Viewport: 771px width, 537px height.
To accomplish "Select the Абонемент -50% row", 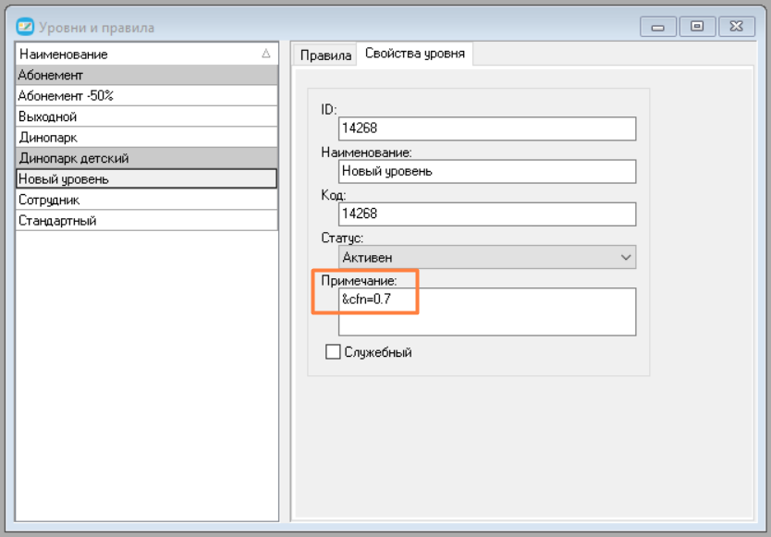I will 147,96.
